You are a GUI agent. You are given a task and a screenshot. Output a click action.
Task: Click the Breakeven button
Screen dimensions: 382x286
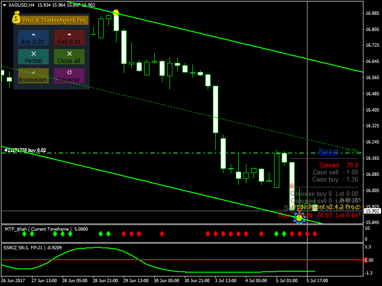tap(33, 76)
